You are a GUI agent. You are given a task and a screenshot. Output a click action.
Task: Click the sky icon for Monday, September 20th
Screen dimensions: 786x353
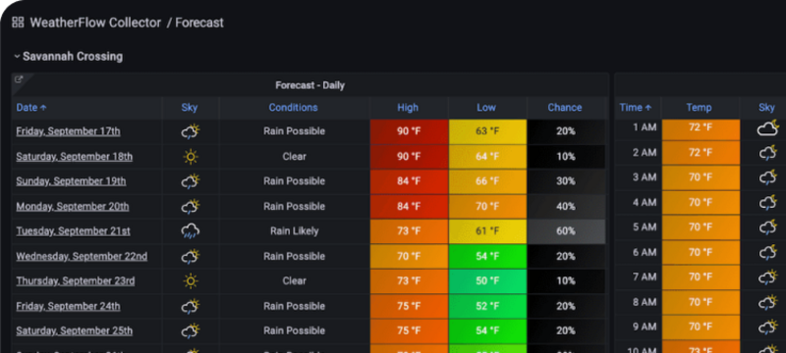(x=190, y=207)
